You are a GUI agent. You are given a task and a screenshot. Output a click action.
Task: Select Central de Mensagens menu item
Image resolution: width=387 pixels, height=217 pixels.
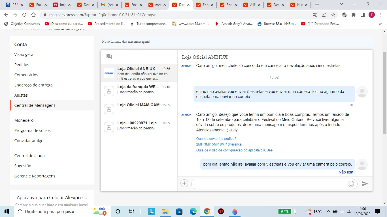35,105
